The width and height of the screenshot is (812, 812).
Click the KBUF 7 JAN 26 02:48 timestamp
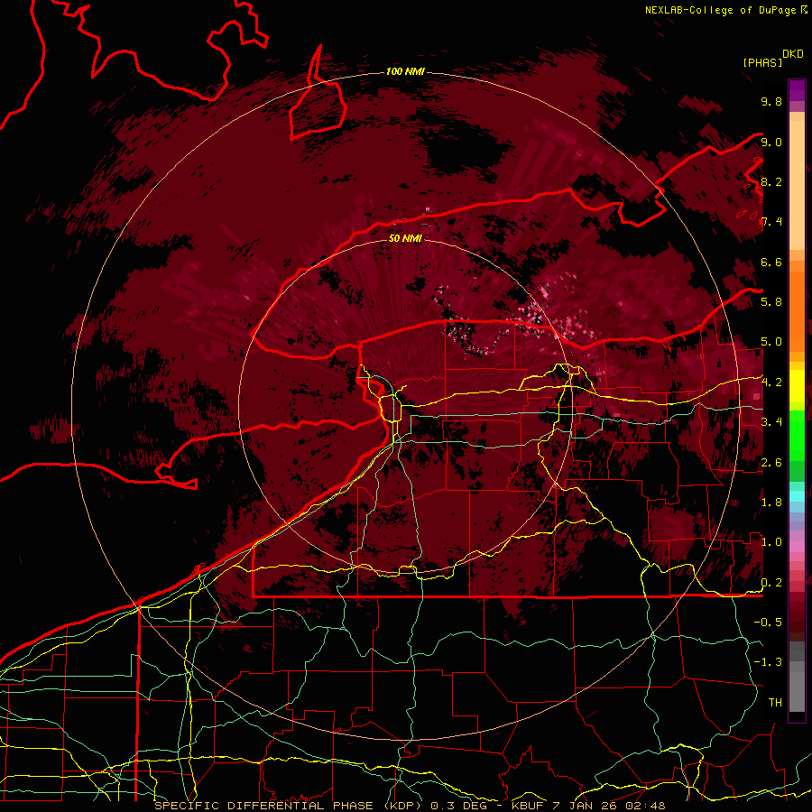[x=588, y=806]
